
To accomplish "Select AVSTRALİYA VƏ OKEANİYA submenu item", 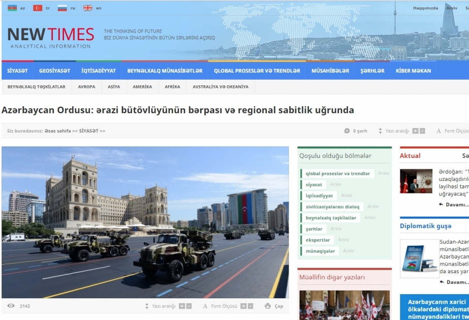I will [x=221, y=87].
